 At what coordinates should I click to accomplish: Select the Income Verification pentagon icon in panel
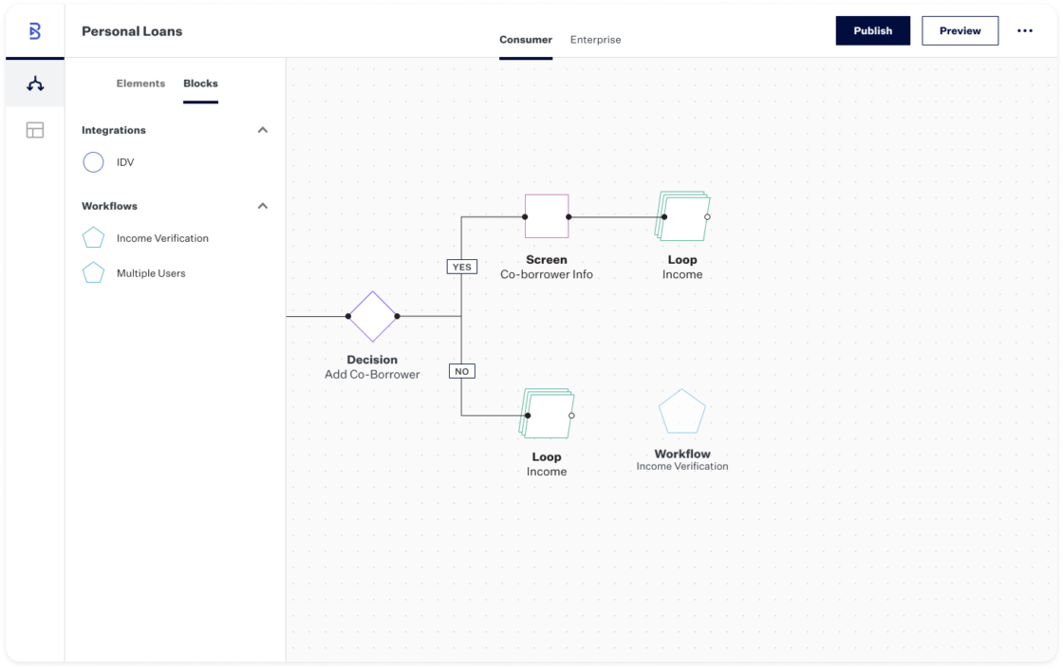93,238
